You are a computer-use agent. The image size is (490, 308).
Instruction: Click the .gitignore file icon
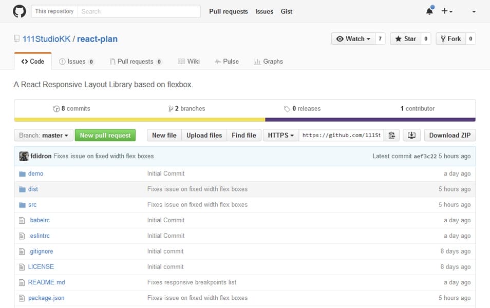(x=22, y=252)
